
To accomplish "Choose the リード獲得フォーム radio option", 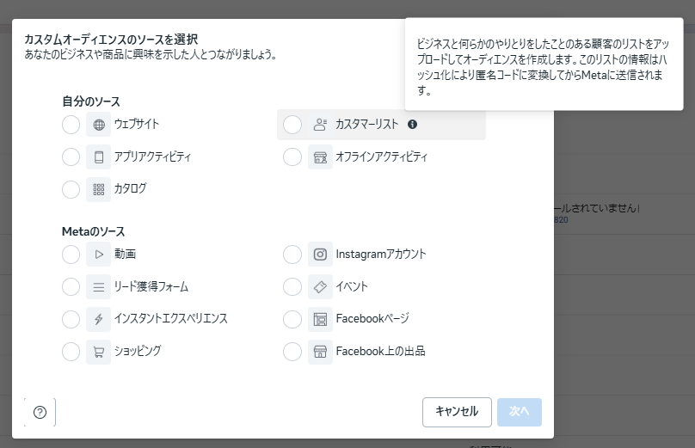I will pos(71,286).
